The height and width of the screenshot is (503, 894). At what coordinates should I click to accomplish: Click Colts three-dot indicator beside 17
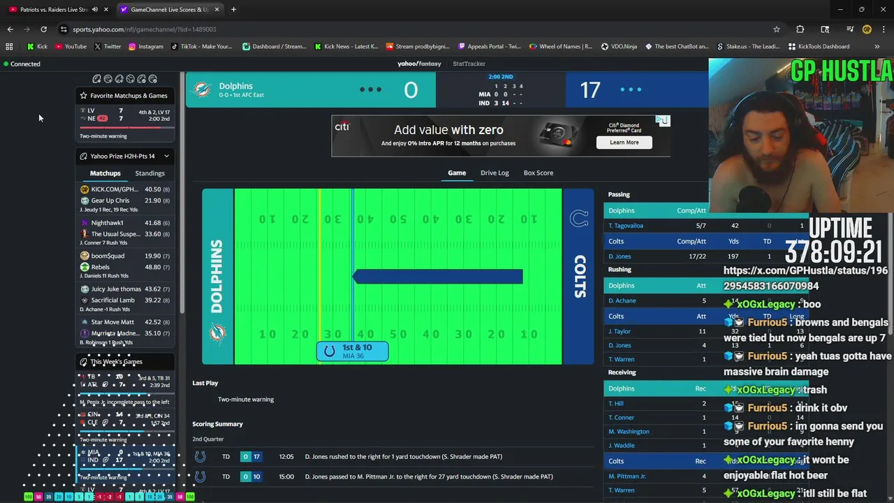(x=631, y=89)
